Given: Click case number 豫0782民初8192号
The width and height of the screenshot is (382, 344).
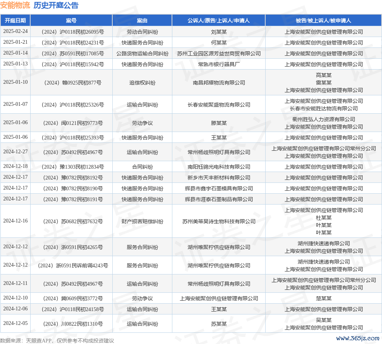Looking at the screenshot, I should pyautogui.click(x=73, y=178).
